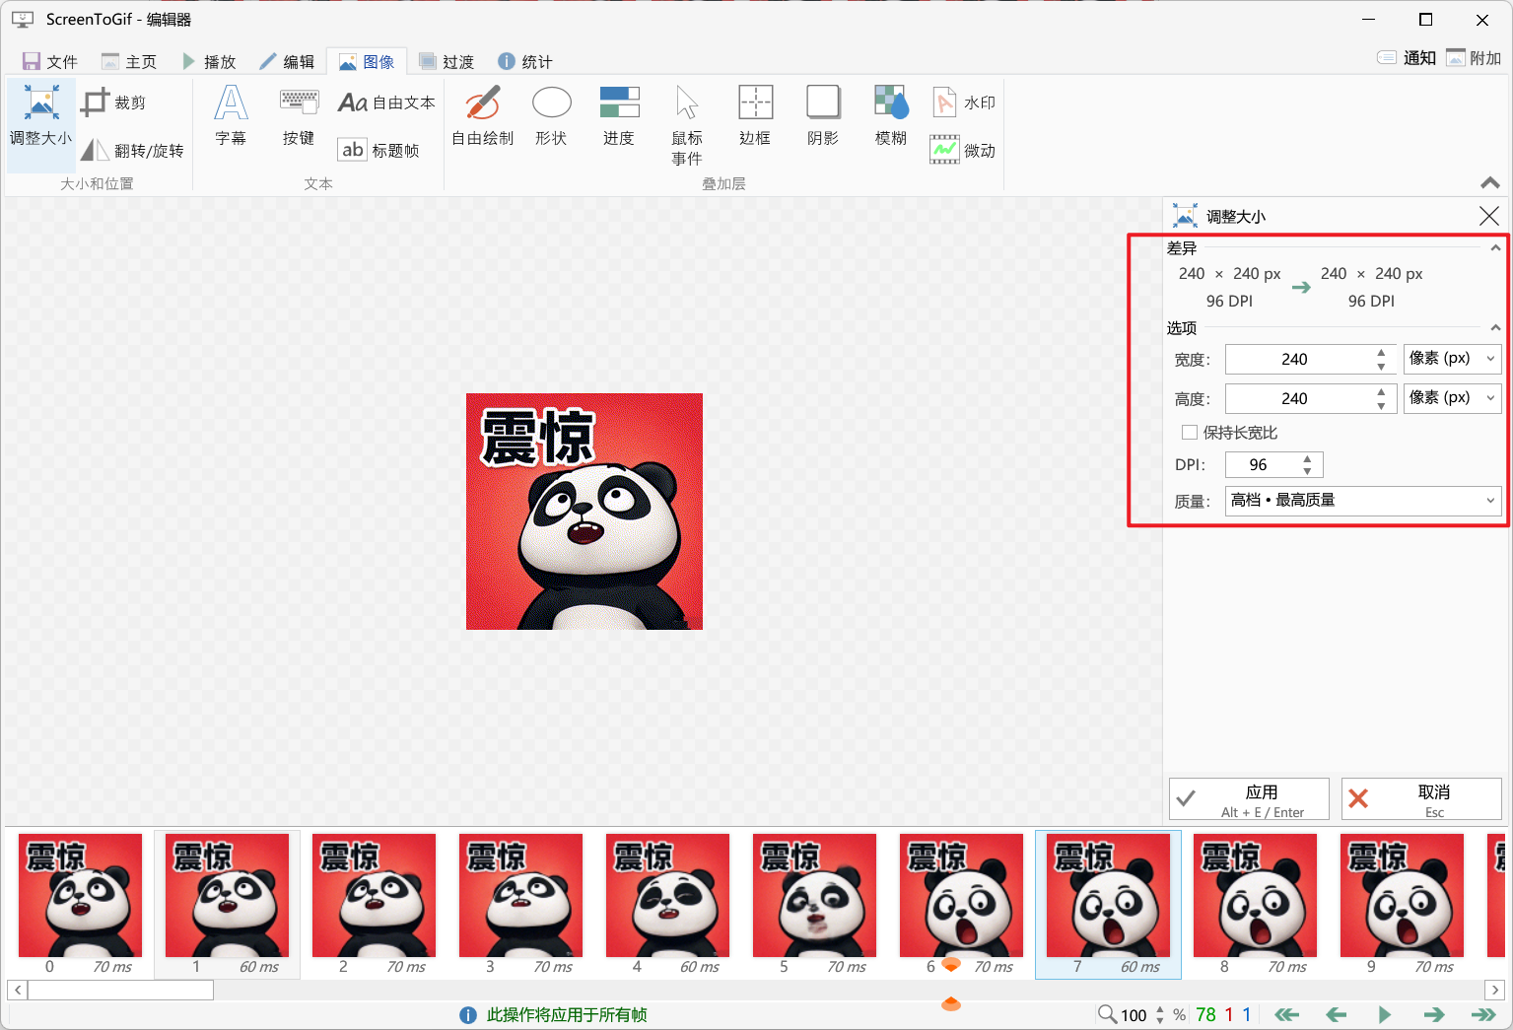Select the 调整大小 resize tool
Screen dimensions: 1513x1030
(x=41, y=126)
